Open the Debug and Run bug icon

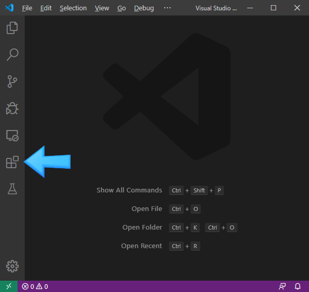12,108
